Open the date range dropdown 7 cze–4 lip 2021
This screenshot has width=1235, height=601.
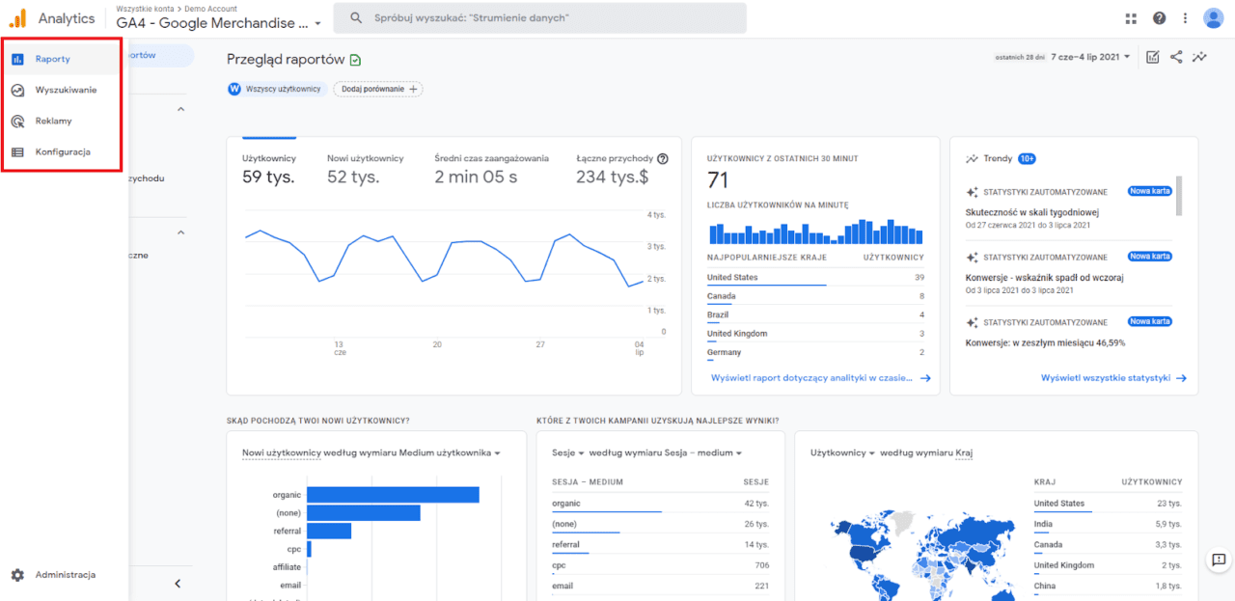point(1091,57)
